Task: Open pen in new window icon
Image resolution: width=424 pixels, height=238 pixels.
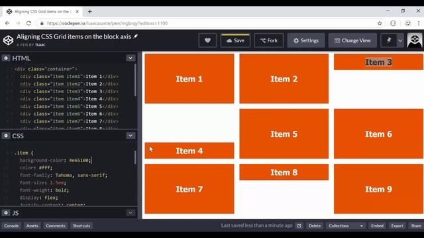Action: [x=299, y=225]
